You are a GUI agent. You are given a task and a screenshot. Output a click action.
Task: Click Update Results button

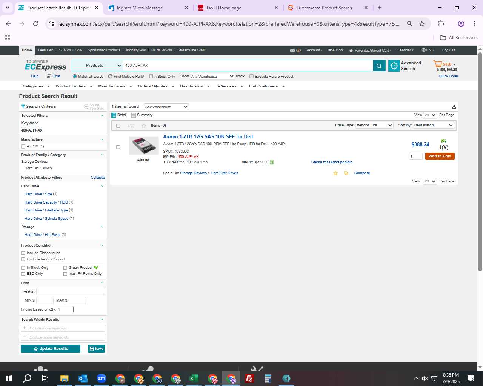(51, 349)
